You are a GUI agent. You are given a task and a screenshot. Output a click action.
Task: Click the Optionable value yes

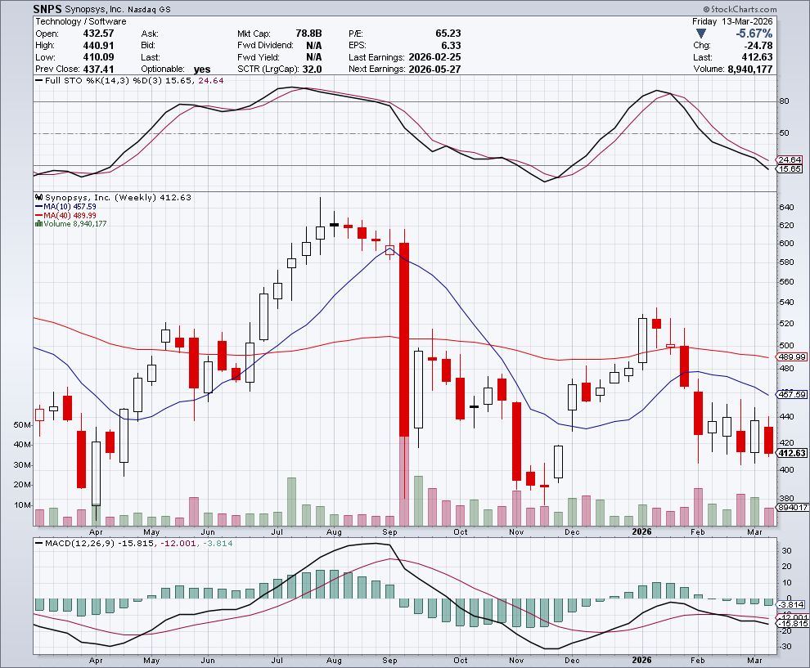202,69
